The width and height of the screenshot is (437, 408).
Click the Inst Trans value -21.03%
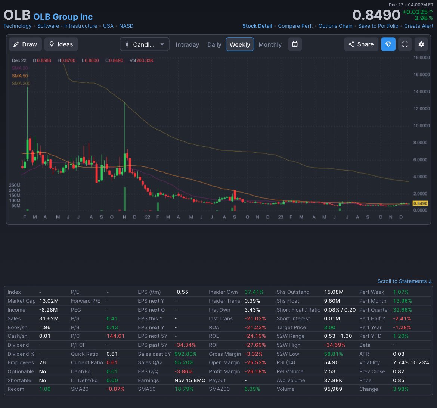[x=255, y=318]
